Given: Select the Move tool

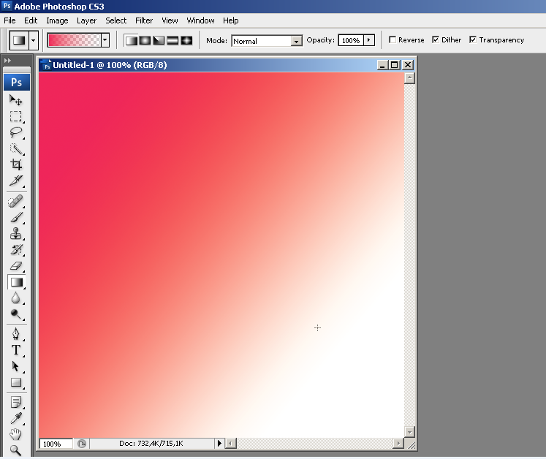Looking at the screenshot, I should pos(16,100).
